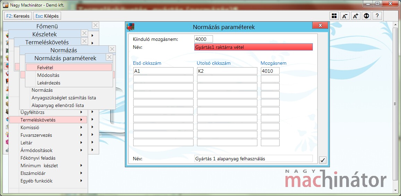
Task: Click Kiinduló mozgásnem field with 4000
Action: pyautogui.click(x=204, y=39)
